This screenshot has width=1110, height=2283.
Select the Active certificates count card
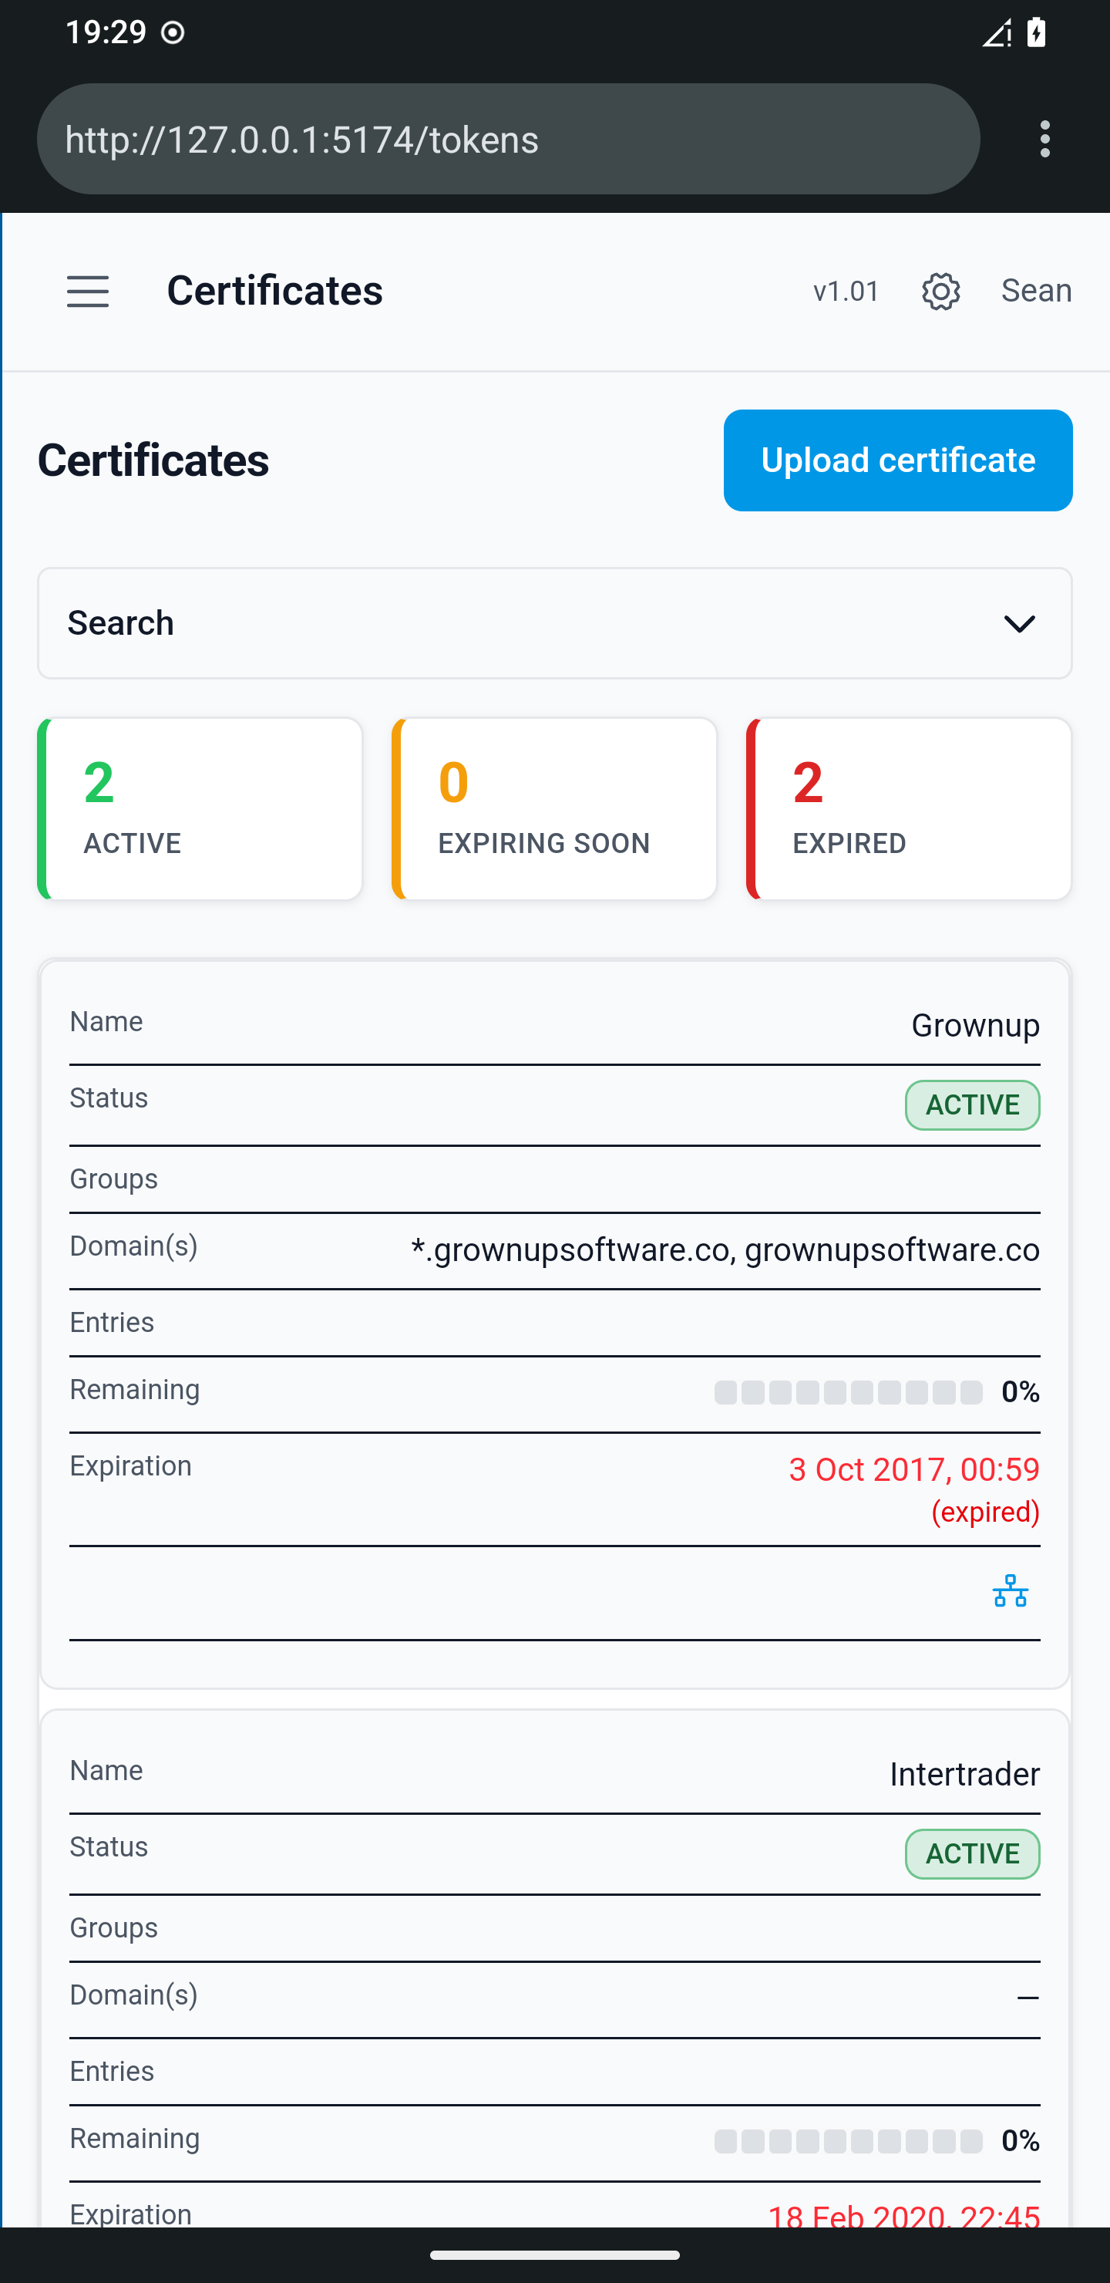[x=200, y=809]
